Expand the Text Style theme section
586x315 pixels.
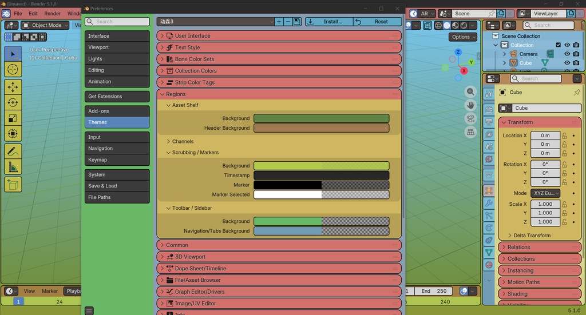pyautogui.click(x=279, y=47)
